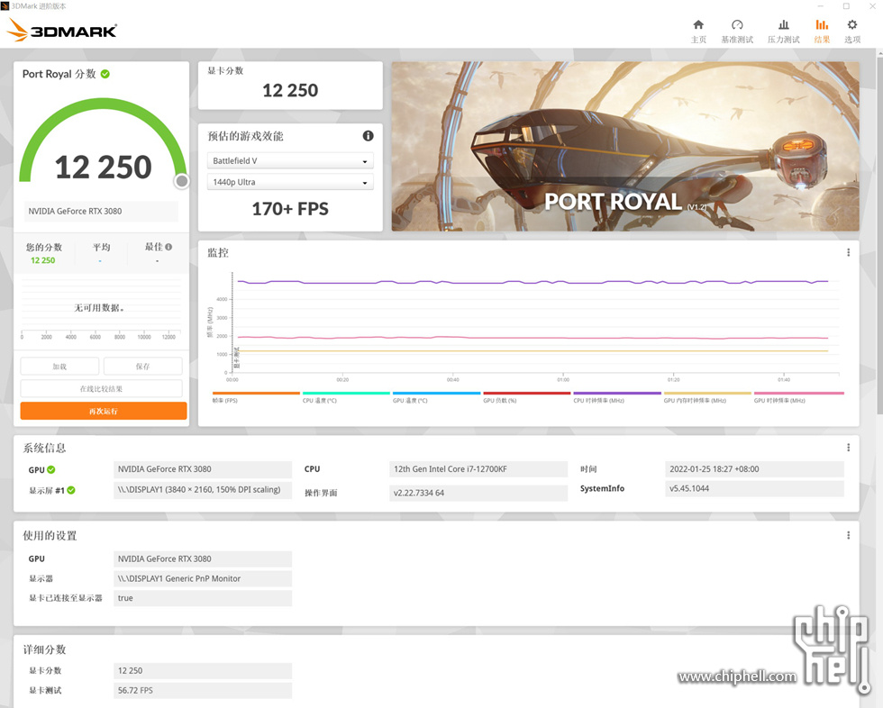Click the orange Run Again button

tap(104, 411)
